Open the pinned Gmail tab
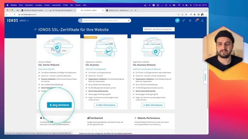Image resolution: width=248 pixels, height=139 pixels. pos(18,10)
